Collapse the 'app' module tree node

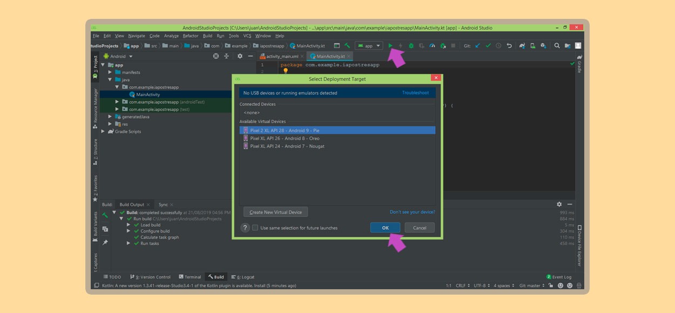[x=103, y=65]
